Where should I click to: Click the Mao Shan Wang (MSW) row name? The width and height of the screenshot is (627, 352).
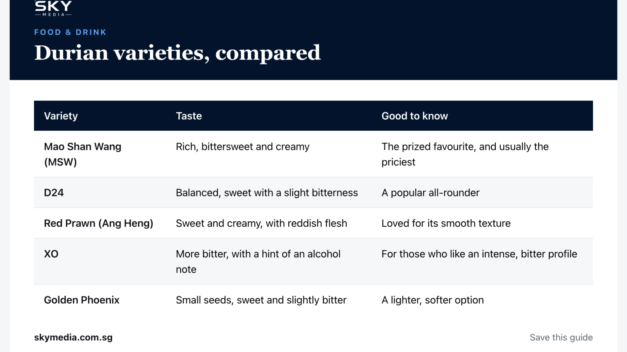[83, 154]
